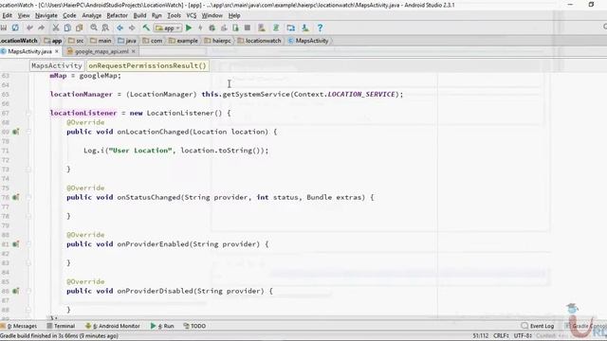Open the Project Structure icon
The height and width of the screenshot is (341, 607).
tap(291, 27)
